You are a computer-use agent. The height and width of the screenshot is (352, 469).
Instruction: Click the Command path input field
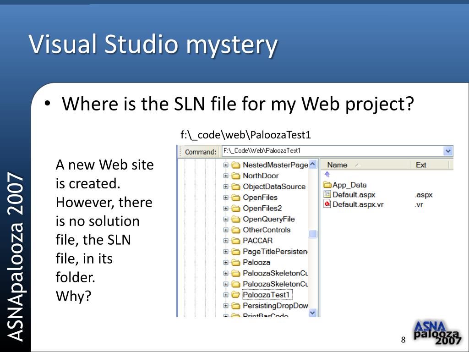333,151
